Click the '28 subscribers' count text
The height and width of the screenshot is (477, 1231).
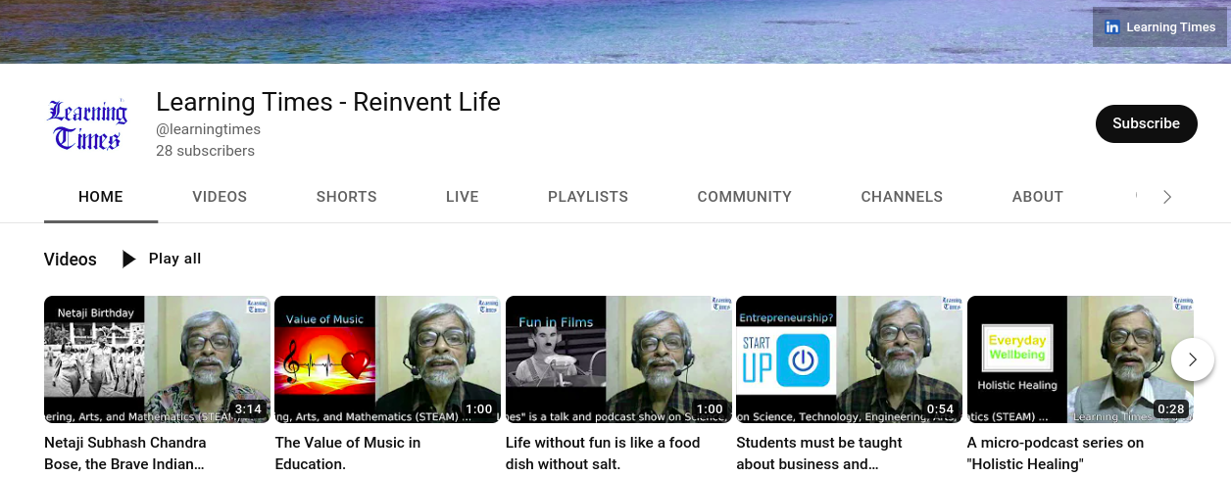click(x=205, y=151)
